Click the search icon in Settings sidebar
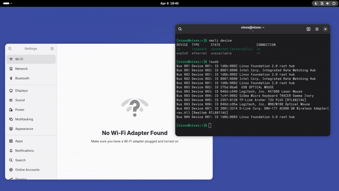Screen dimensions: 339x191 coord(10,49)
